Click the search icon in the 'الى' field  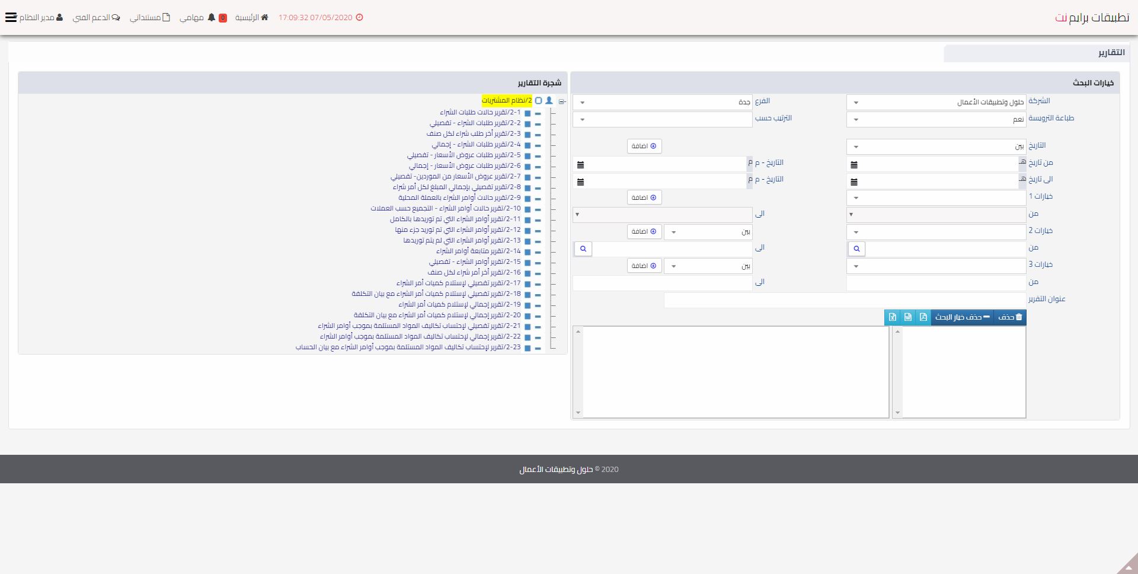(583, 249)
